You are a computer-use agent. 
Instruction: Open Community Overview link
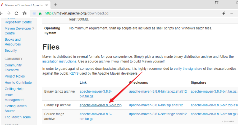tap(13, 68)
